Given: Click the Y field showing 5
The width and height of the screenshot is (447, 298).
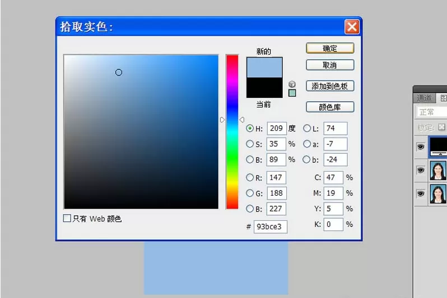Looking at the screenshot, I should pyautogui.click(x=333, y=209).
